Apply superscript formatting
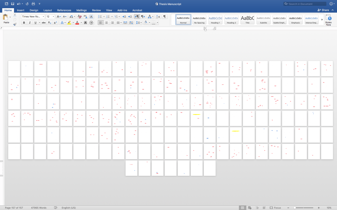Screen dimensions: 337x210 tap(55, 23)
